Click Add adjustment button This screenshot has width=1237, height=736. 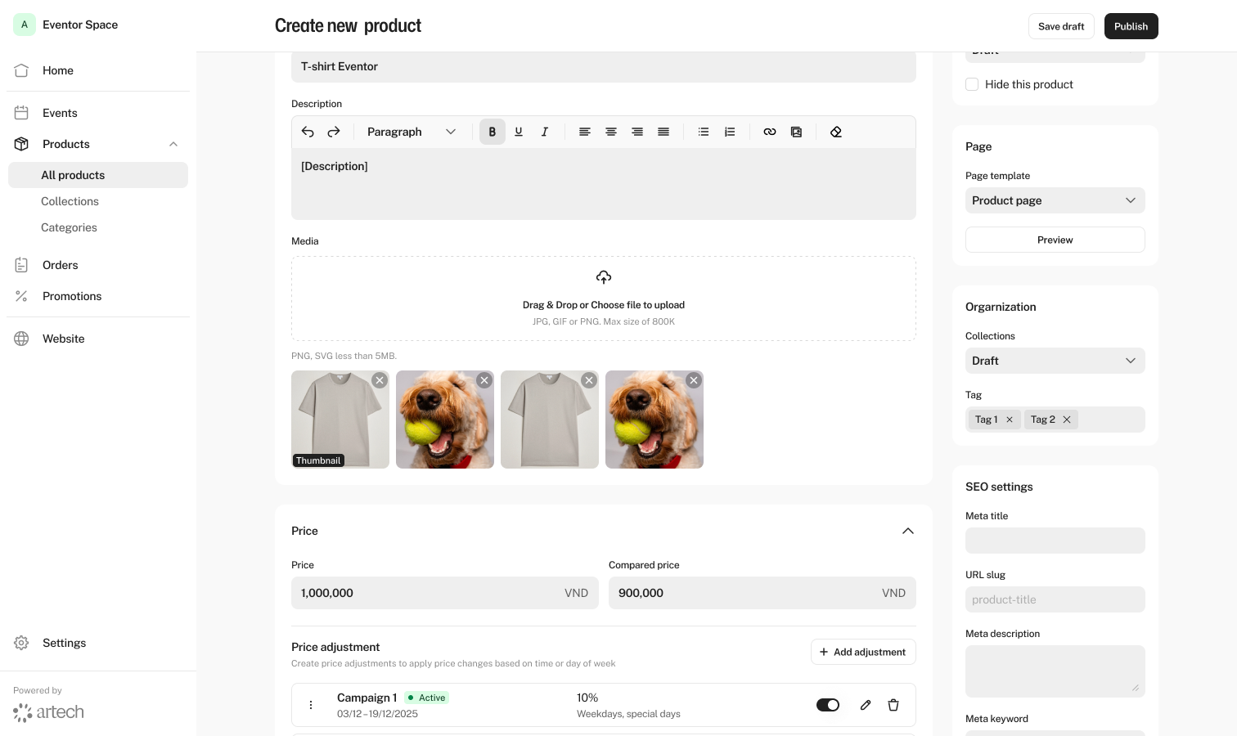coord(863,652)
